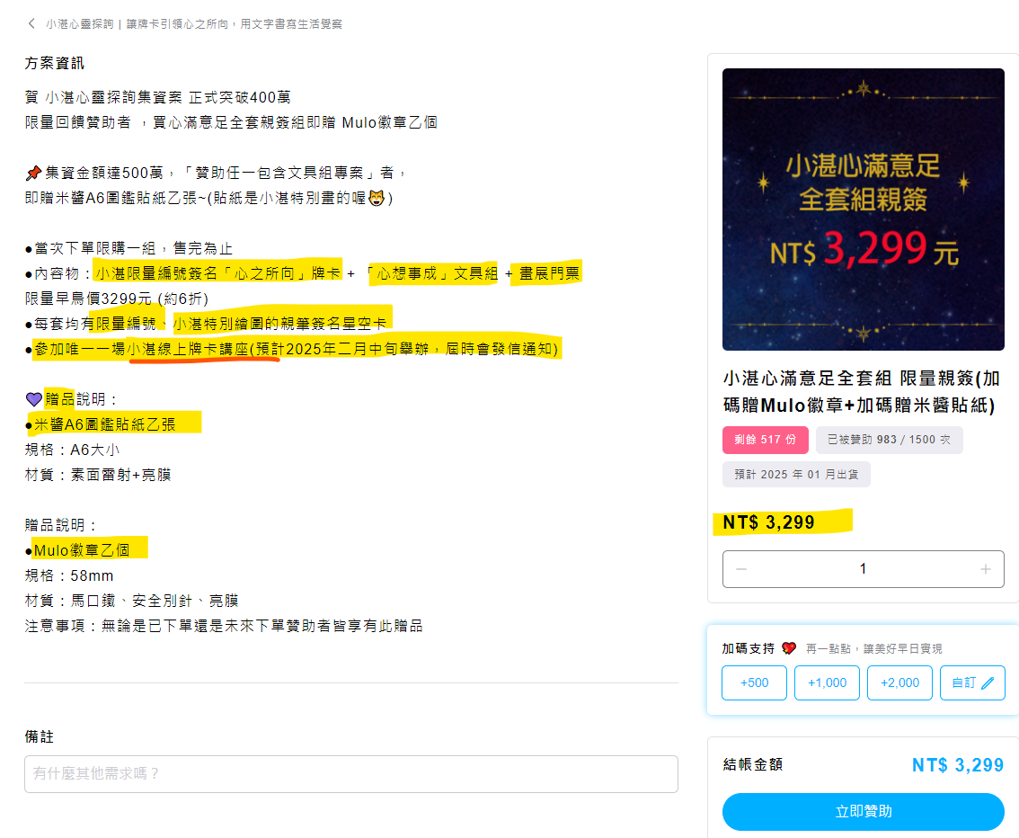Open the 小湛心滿意足全套組親簽 product image

[x=863, y=209]
